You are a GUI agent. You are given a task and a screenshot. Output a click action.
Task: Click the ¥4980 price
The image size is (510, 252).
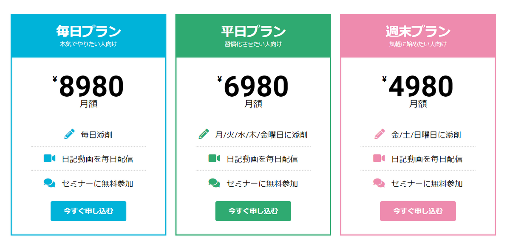(418, 86)
